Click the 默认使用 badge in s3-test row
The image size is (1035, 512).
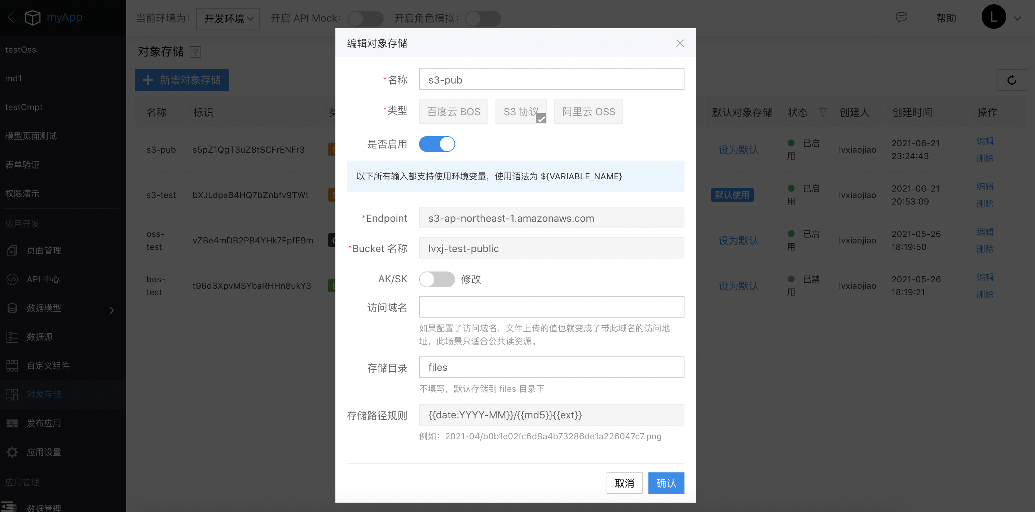[x=732, y=195]
